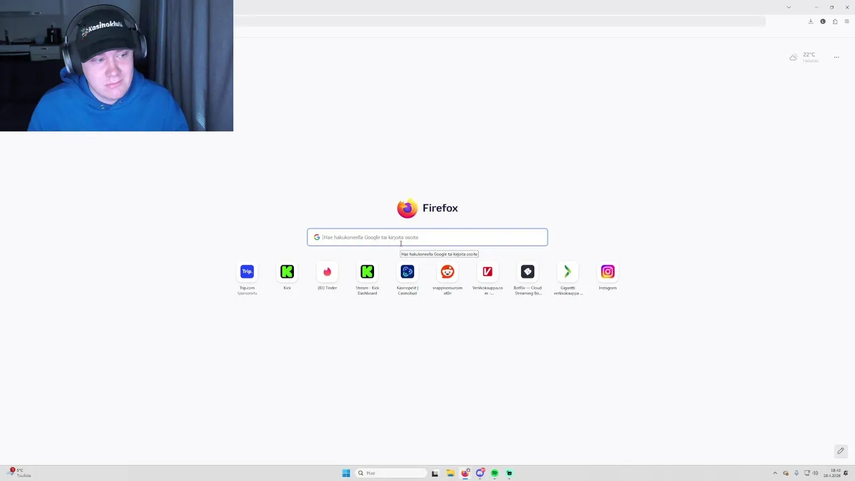This screenshot has height=481, width=855.
Task: Click the 22°C weather widget
Action: click(x=804, y=57)
